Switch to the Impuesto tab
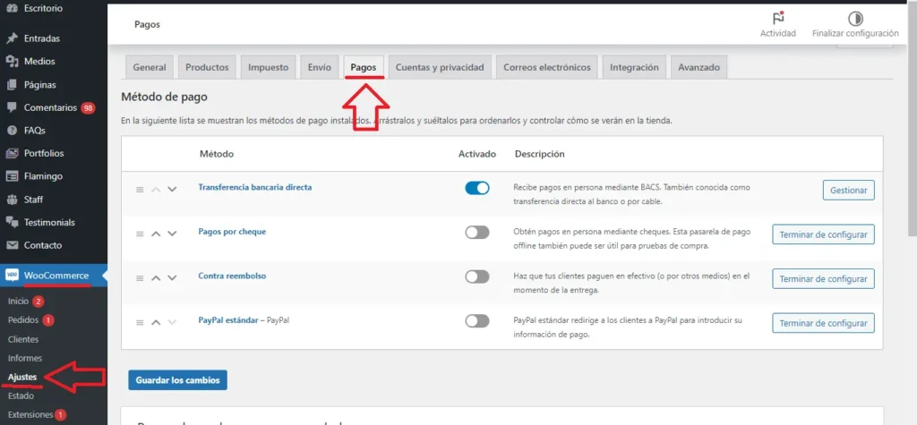The height and width of the screenshot is (425, 917). coord(269,67)
